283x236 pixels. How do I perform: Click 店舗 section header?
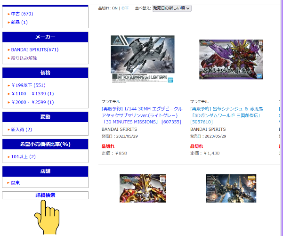pos(45,171)
